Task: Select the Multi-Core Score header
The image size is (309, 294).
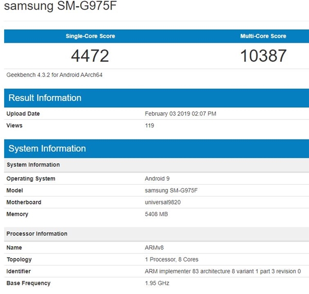Action: [263, 36]
